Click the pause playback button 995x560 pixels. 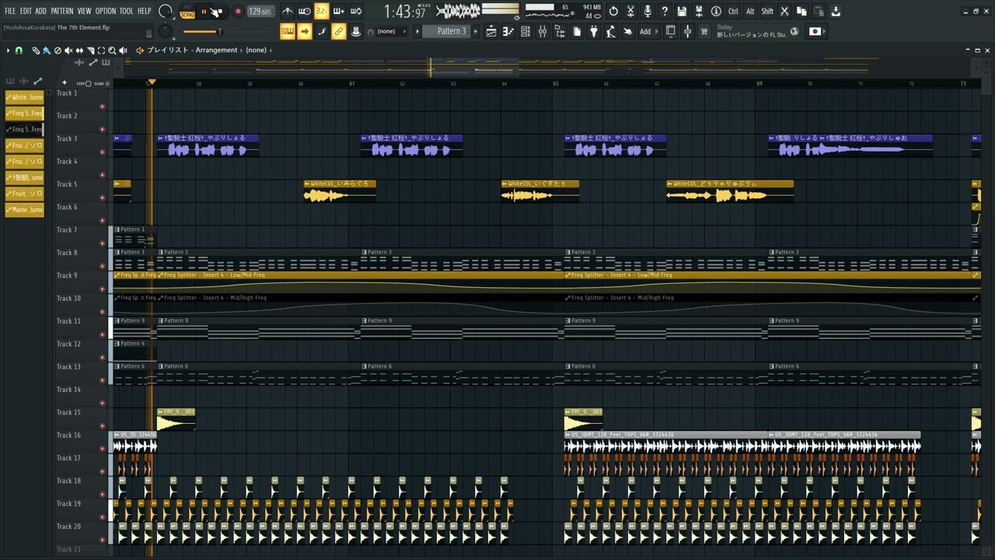(204, 12)
